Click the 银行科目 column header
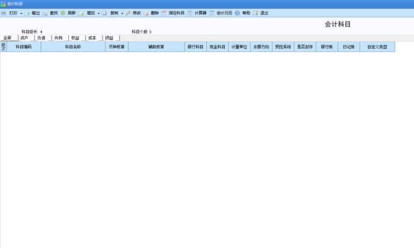414x248 pixels. pyautogui.click(x=196, y=47)
